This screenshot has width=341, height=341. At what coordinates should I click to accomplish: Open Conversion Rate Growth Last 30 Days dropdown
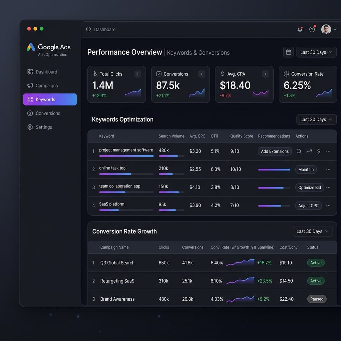(x=312, y=231)
